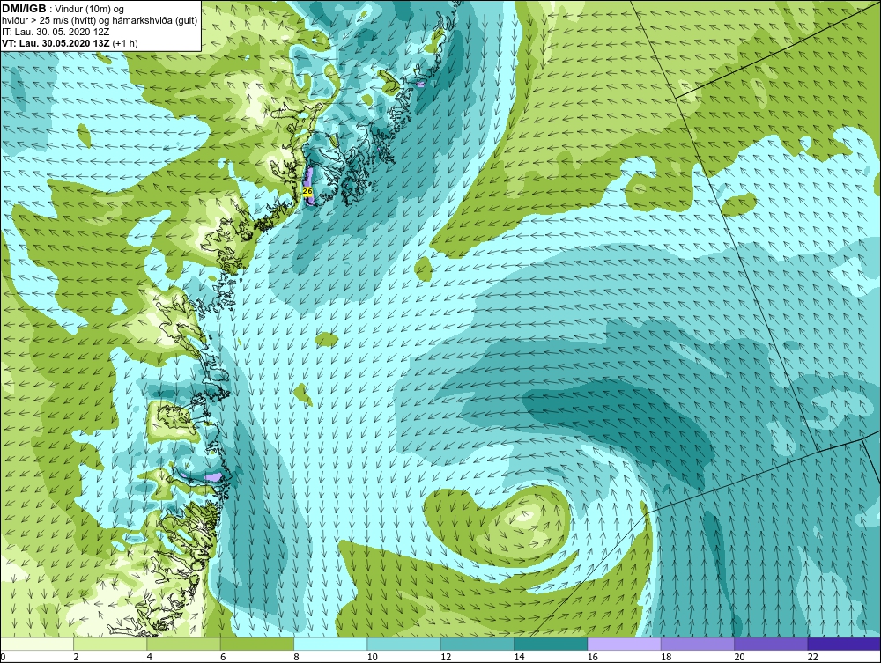Screen dimensions: 881x663
Task: Select the 0–2 m/s legend swatch
Action: (x=36, y=644)
